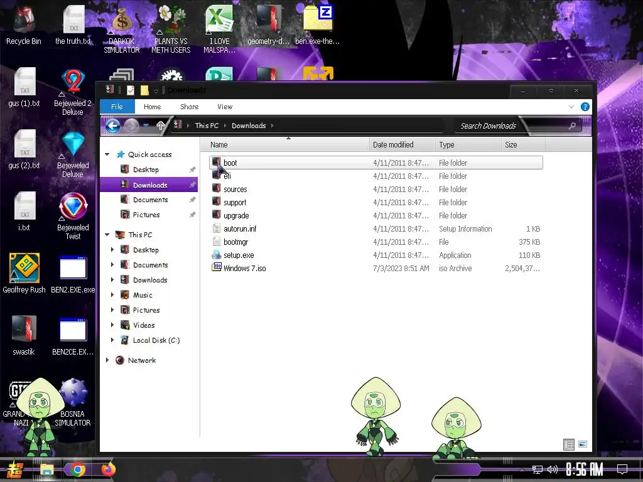Screen dimensions: 643x482
Task: Open the notification center icon
Action: pos(622,469)
